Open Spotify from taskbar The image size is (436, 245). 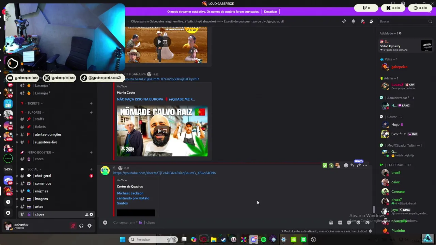pyautogui.click(x=264, y=240)
